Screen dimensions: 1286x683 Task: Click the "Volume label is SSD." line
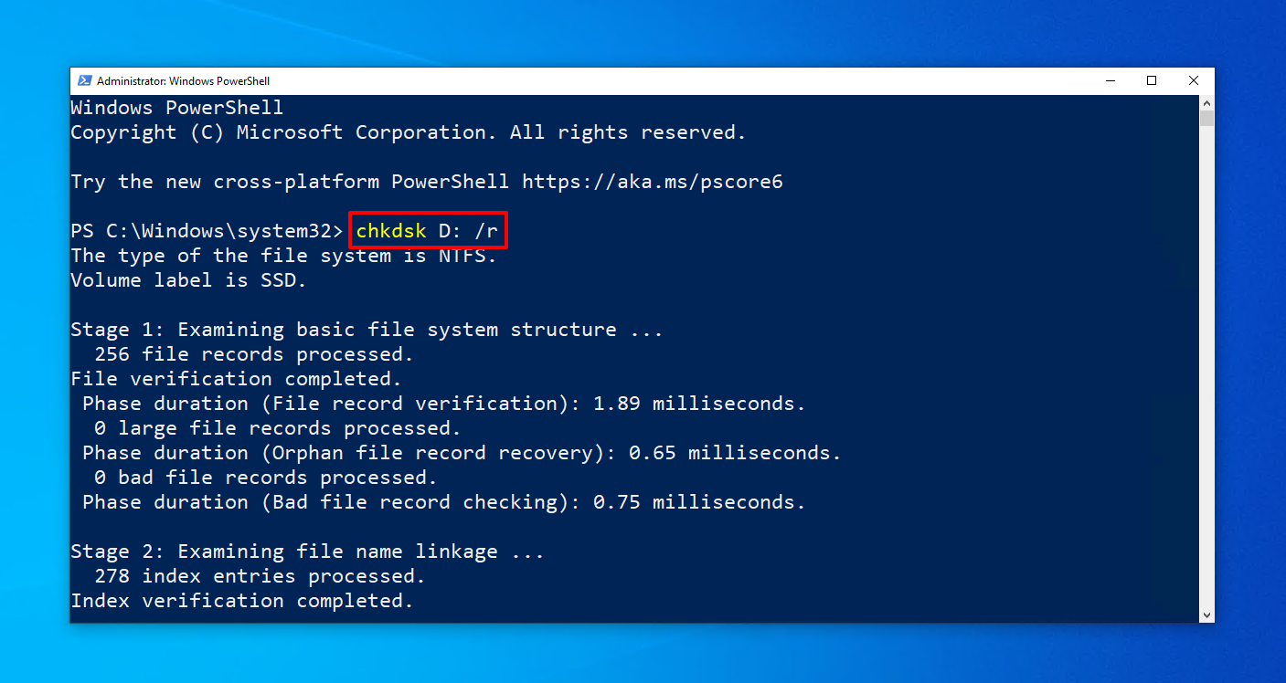click(188, 280)
